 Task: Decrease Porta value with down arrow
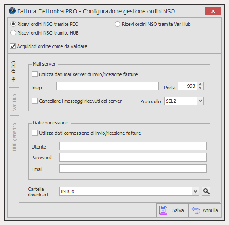click(x=200, y=88)
